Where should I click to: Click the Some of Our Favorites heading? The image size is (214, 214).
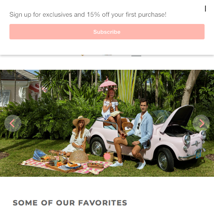tap(70, 203)
